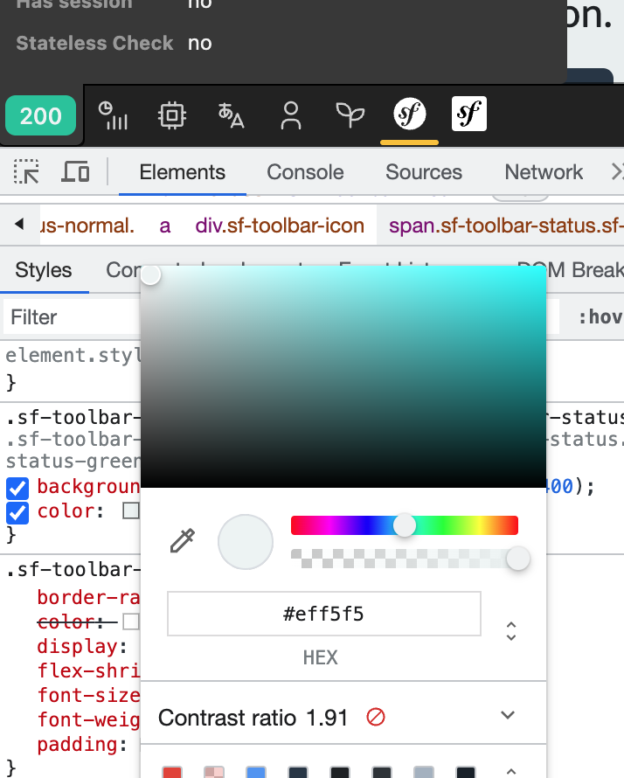Click the strikethrough color property swatch
The width and height of the screenshot is (624, 778).
pos(131,622)
